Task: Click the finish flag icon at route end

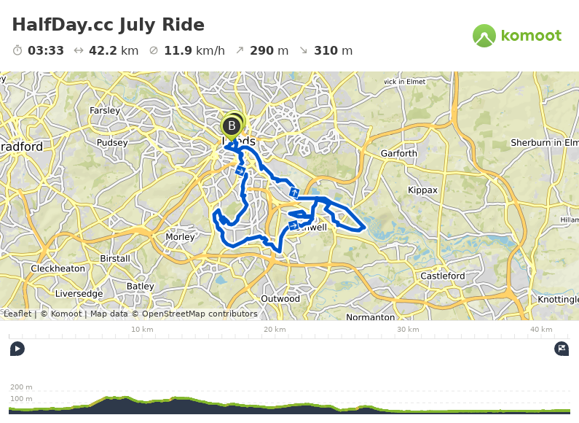Action: [562, 349]
